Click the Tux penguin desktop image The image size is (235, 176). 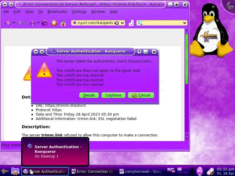coord(211,31)
